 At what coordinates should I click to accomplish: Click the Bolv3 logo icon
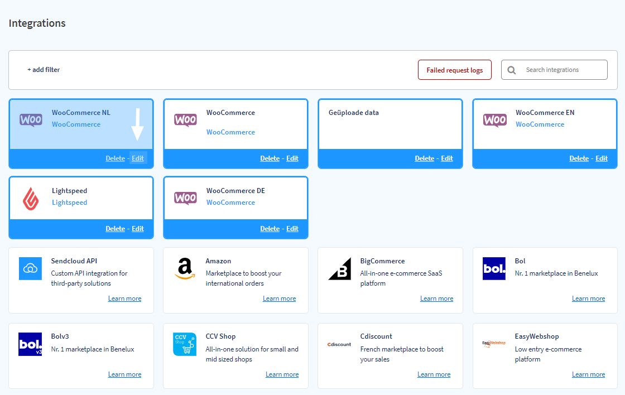[30, 344]
